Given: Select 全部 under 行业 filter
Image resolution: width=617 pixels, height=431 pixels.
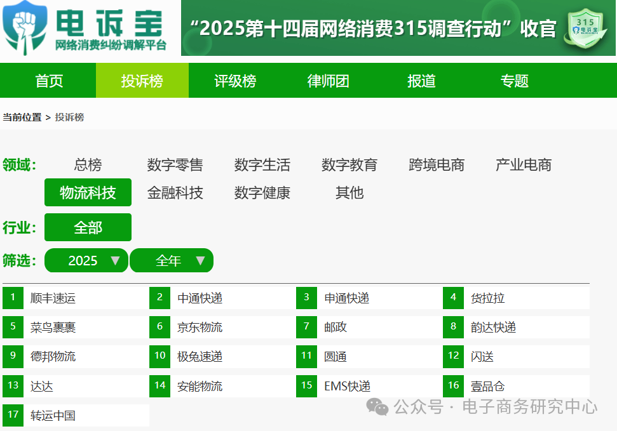Looking at the screenshot, I should click(88, 227).
